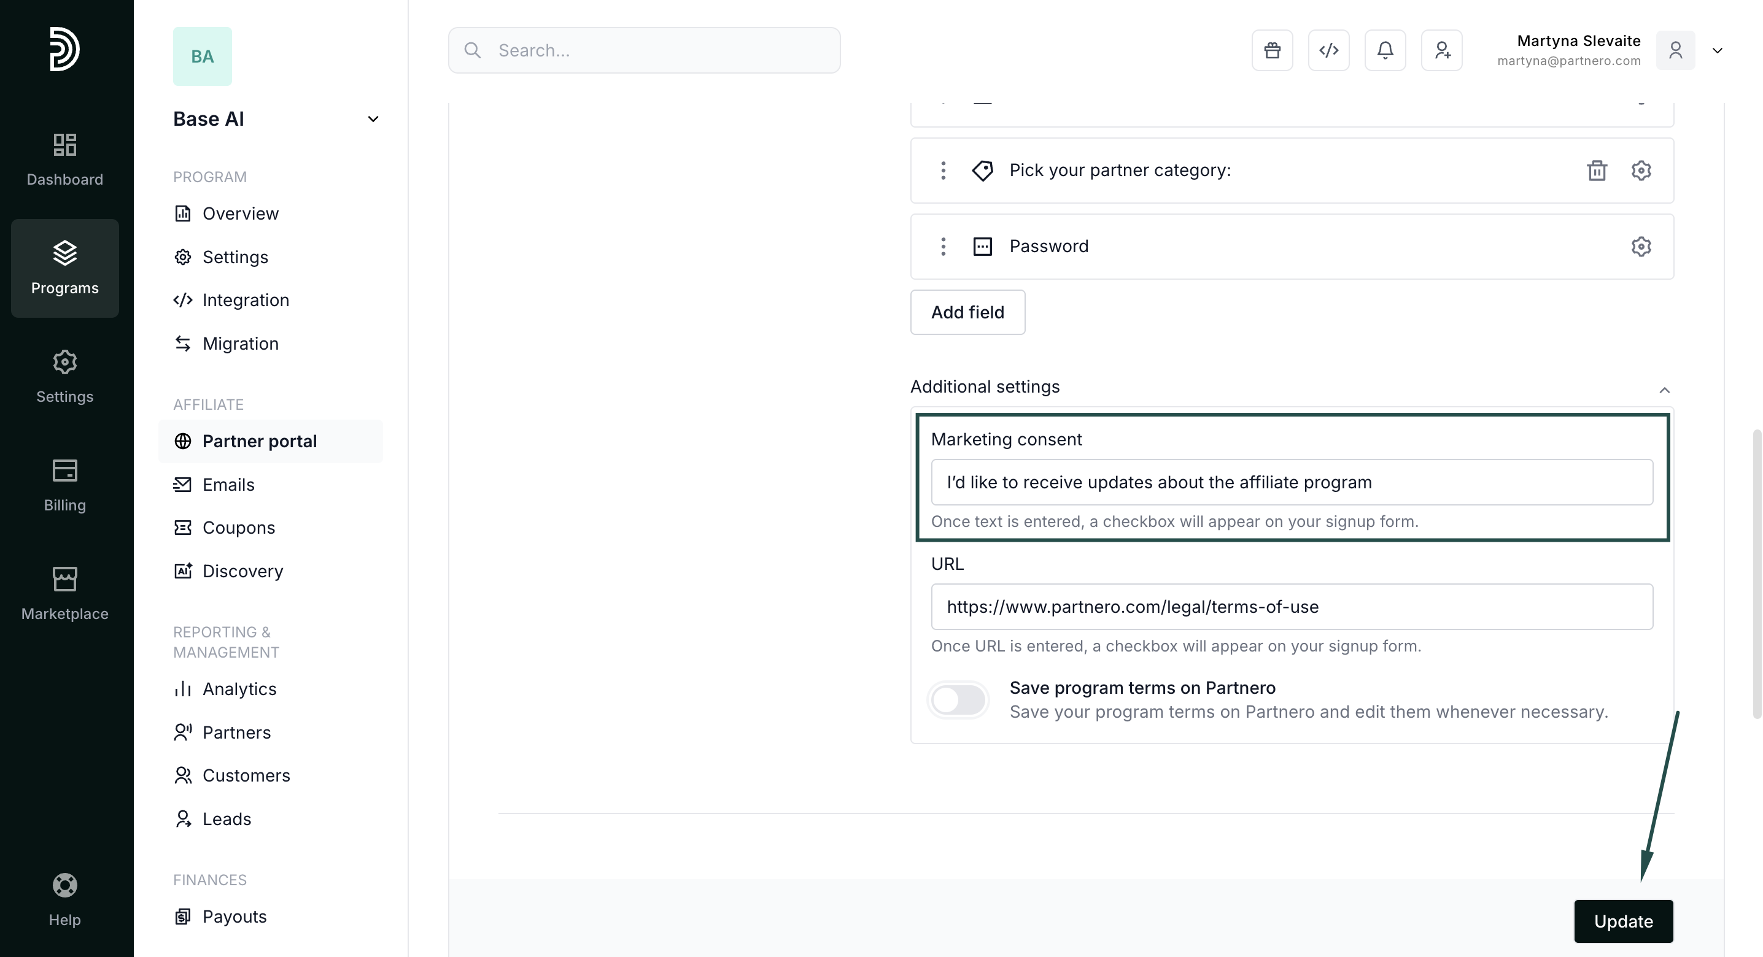Open the Analytics menu item
Image resolution: width=1763 pixels, height=957 pixels.
(239, 689)
